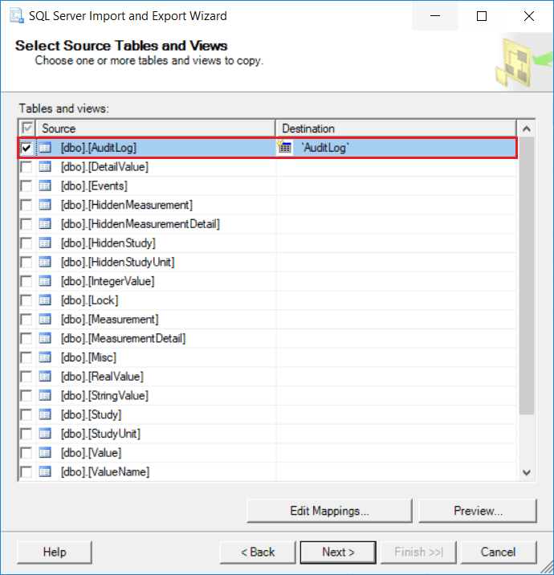Select the [dbo].[HiddenStudyUnit] row text

118,262
